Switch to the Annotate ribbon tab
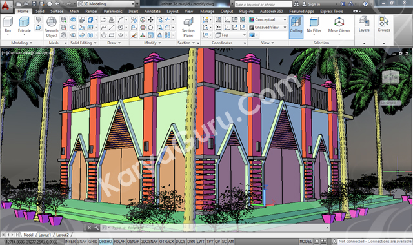 (152, 12)
